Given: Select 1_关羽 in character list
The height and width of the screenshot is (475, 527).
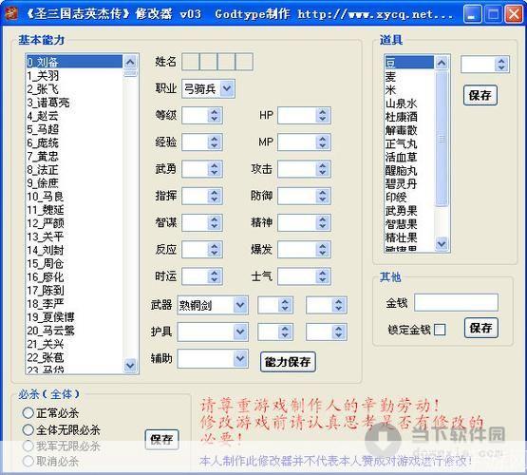Looking at the screenshot, I should (74, 76).
